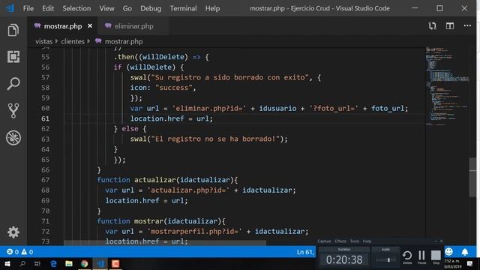Click the Visual Studio Code taskbar icon
The height and width of the screenshot is (270, 480).
pos(100,263)
